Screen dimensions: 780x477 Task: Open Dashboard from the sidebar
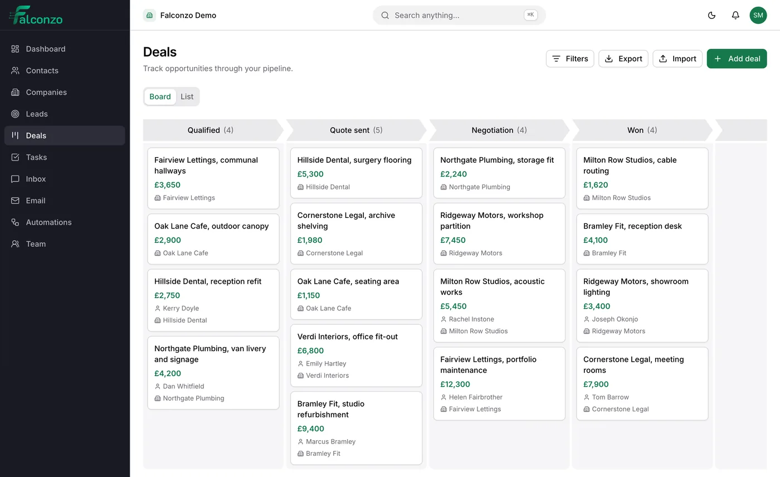[x=65, y=49]
